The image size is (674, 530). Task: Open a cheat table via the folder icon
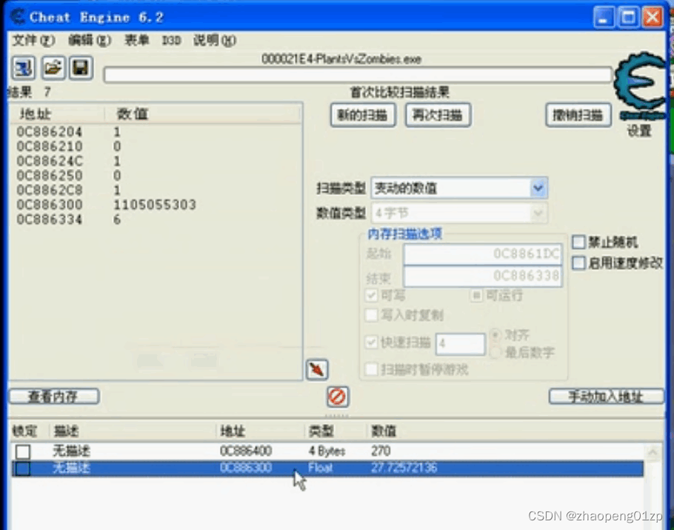click(52, 68)
